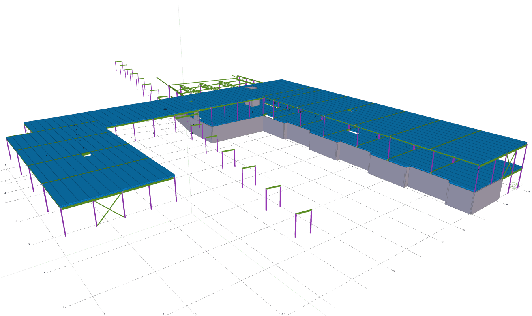Click the small wireframe object near grid A
Image resolution: width=532 pixels, height=316 pixels.
513,186
